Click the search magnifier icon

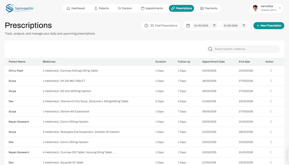point(210,49)
